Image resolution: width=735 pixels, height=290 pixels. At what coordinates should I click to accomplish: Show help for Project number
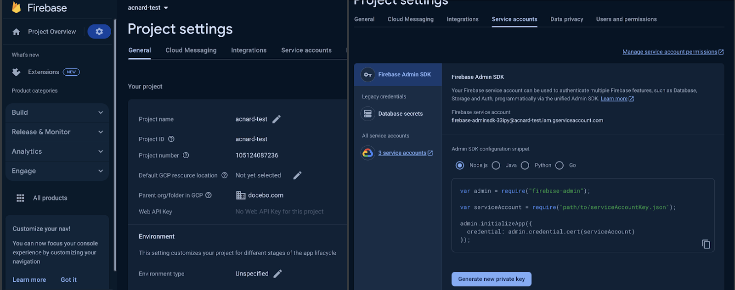tap(186, 156)
